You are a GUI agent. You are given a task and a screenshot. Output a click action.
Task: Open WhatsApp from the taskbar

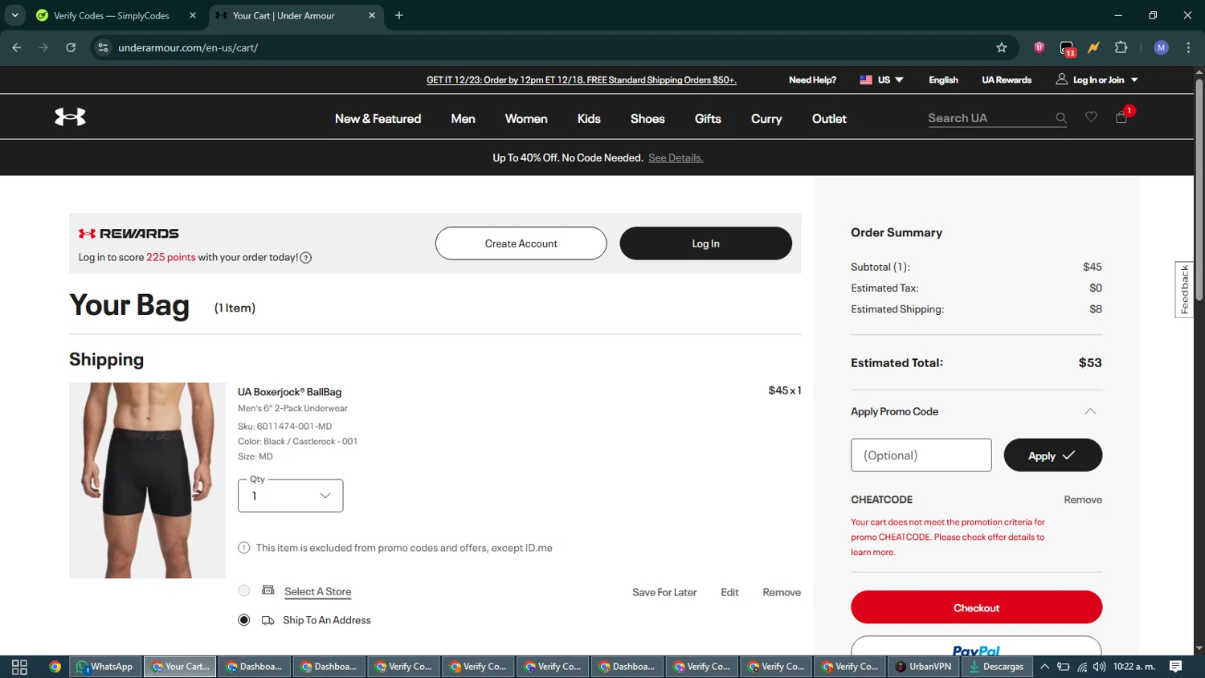click(105, 667)
